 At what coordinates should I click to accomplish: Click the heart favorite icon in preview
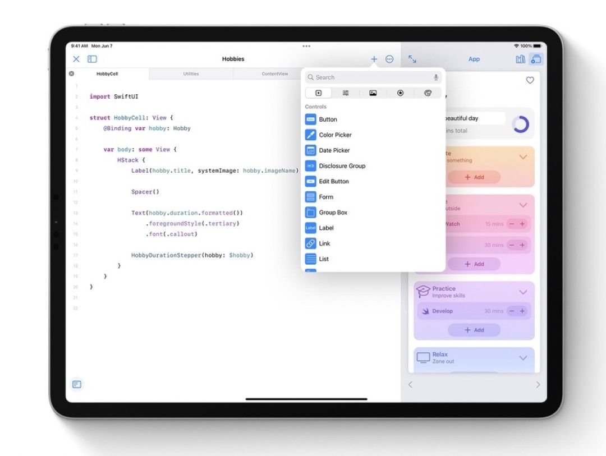[x=530, y=81]
